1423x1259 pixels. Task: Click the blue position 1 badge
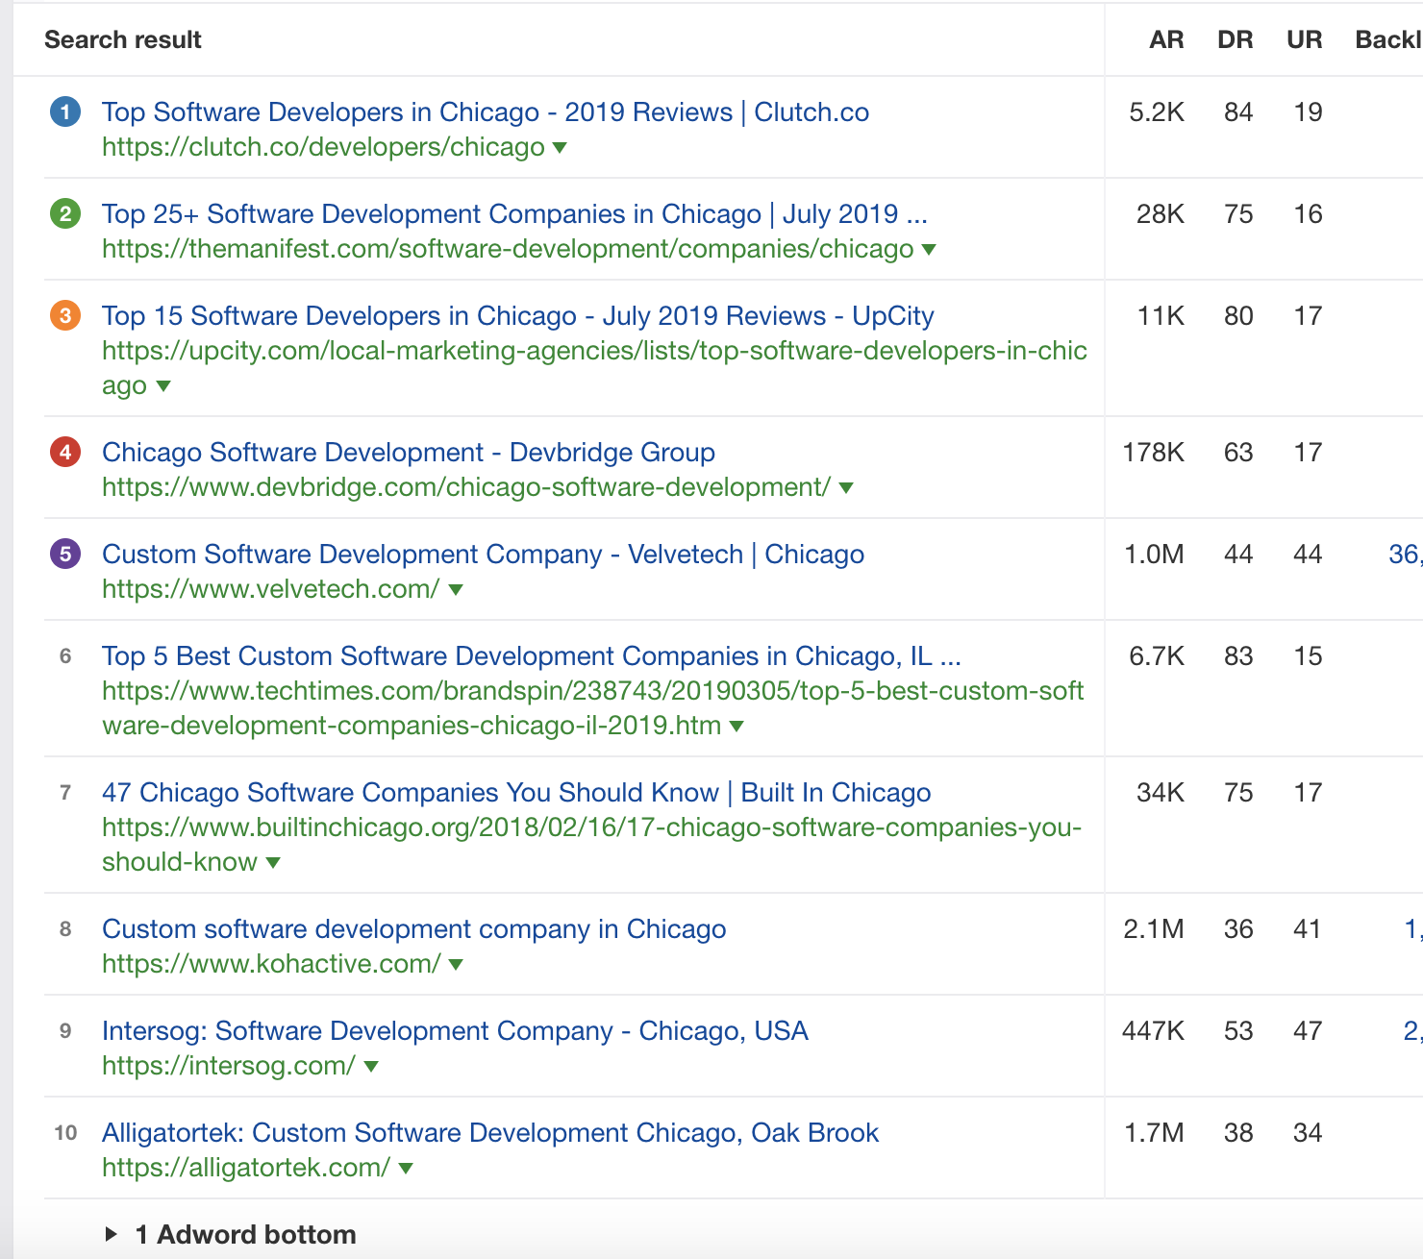pyautogui.click(x=65, y=112)
